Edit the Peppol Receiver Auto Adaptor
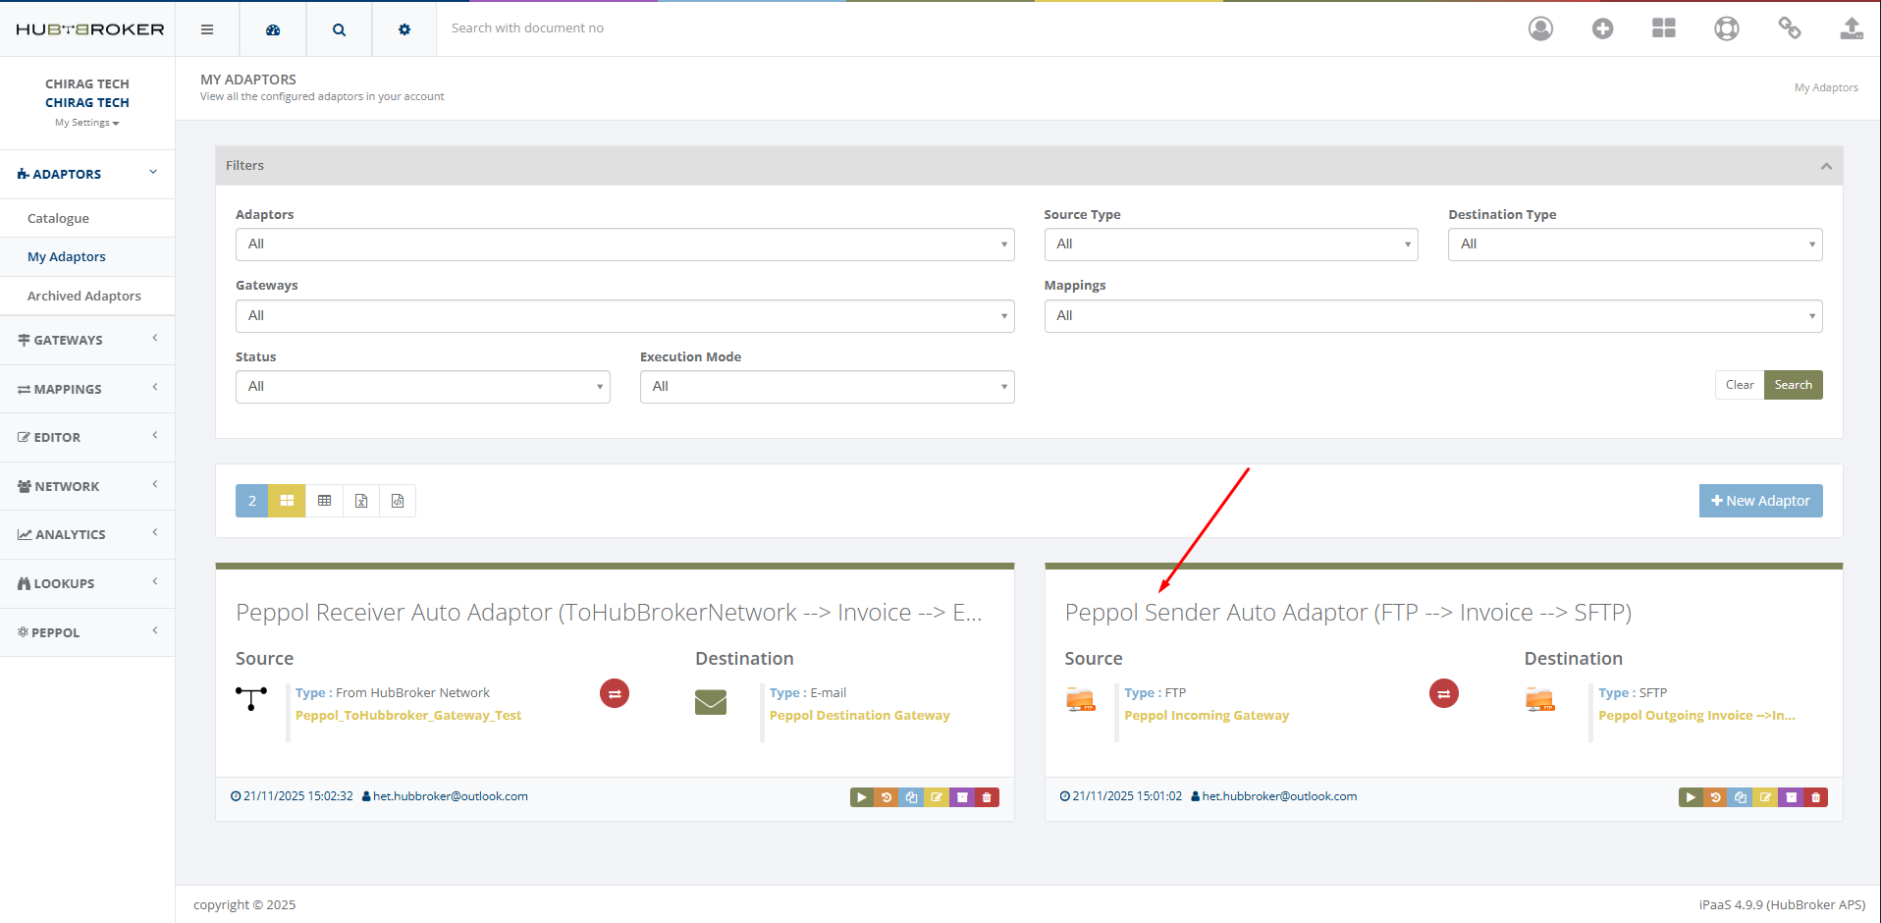The height and width of the screenshot is (923, 1881). [936, 797]
